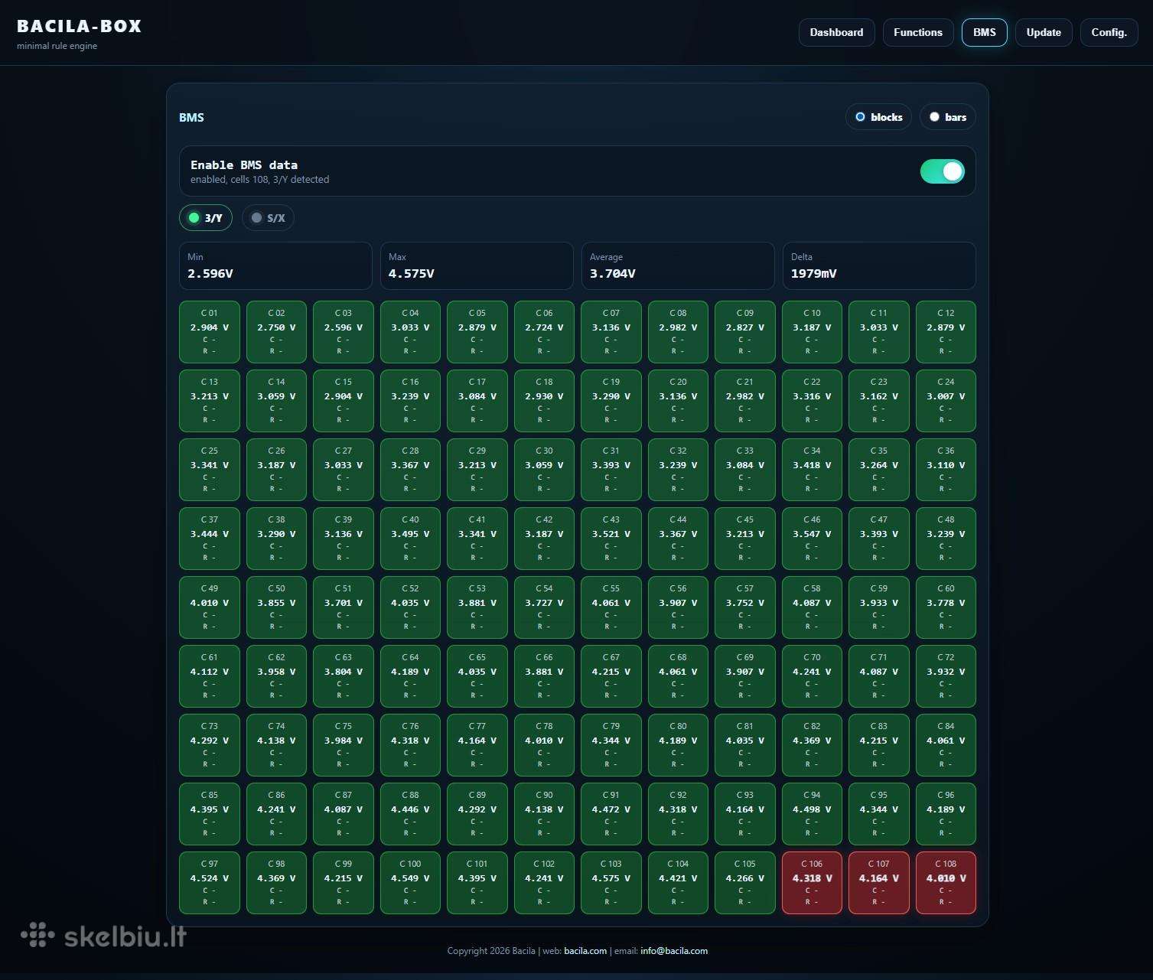Click cell block C 82
This screenshot has height=980, width=1153.
812,745
